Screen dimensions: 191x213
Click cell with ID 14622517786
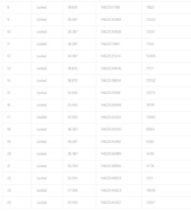110,7
